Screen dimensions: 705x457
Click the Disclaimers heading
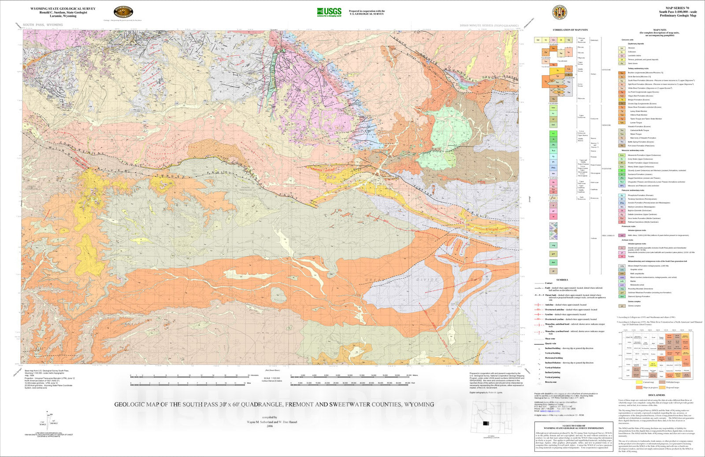pos(657,395)
